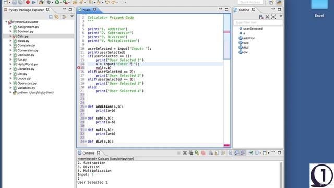The image size is (334, 188).
Task: Click Relaunch icon in Console toolbar
Action: 197,153
